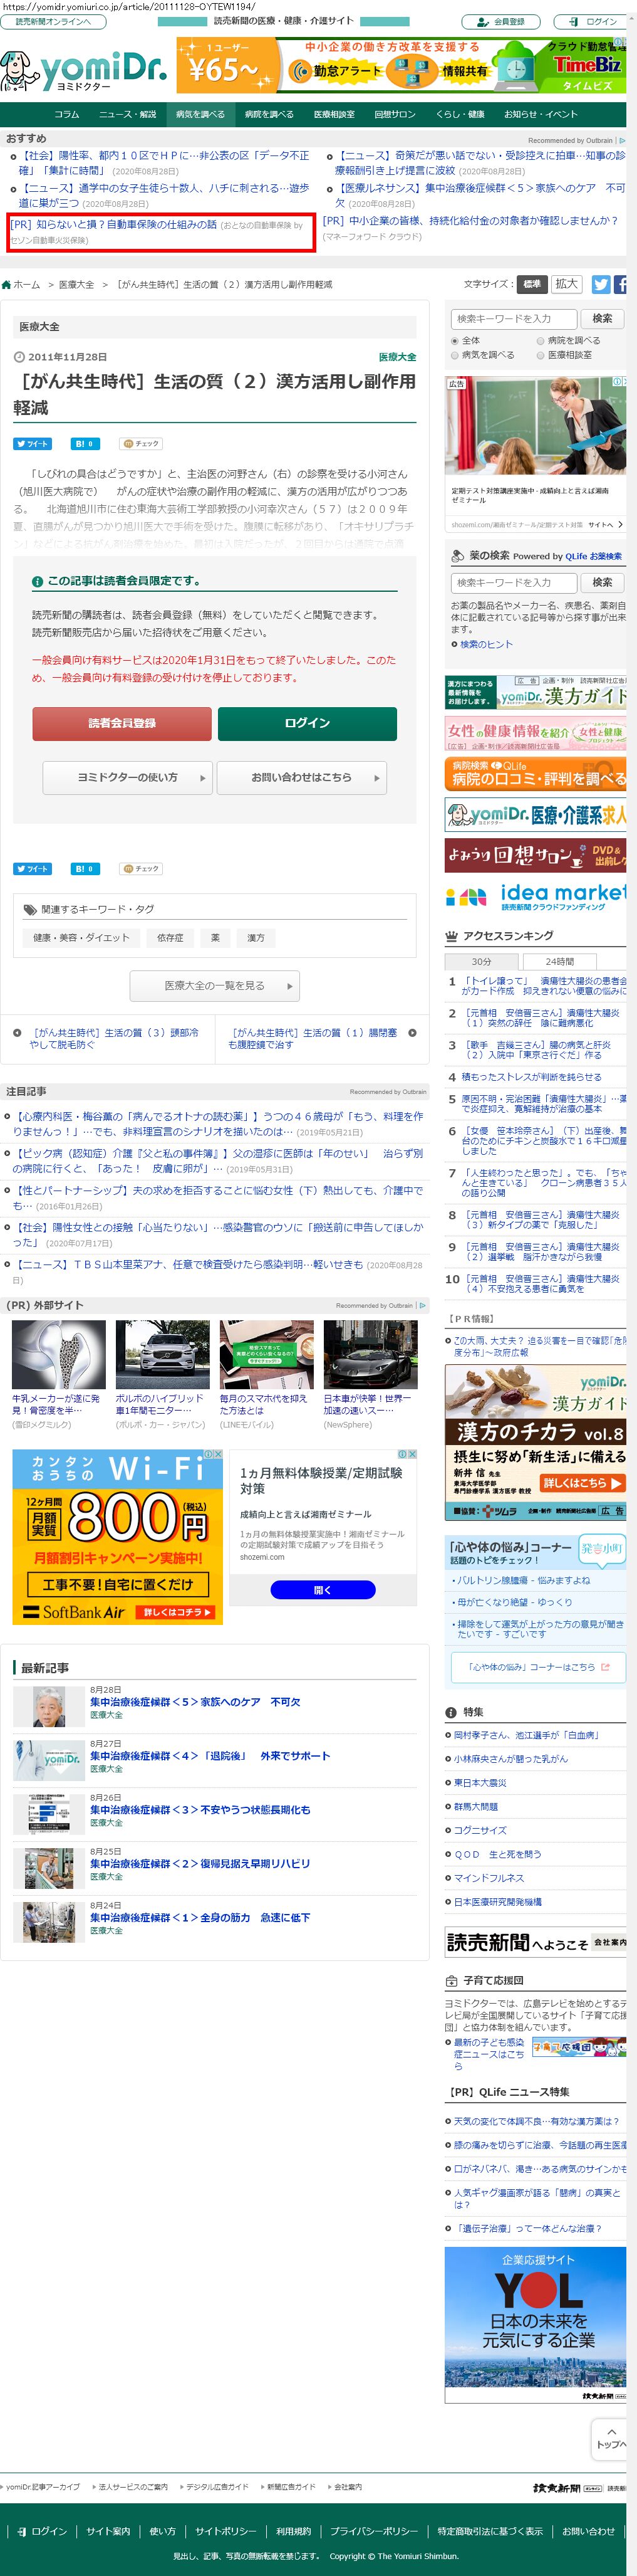The height and width of the screenshot is (2576, 637).
Task: Click the 薬の検索 keyword input field
Action: tap(513, 582)
